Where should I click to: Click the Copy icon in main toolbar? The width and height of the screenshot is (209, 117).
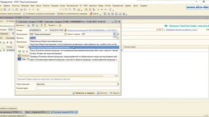(x=13, y=9)
